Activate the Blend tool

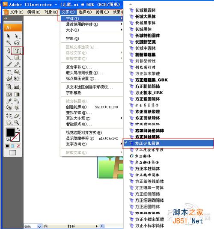pyautogui.click(x=17, y=101)
